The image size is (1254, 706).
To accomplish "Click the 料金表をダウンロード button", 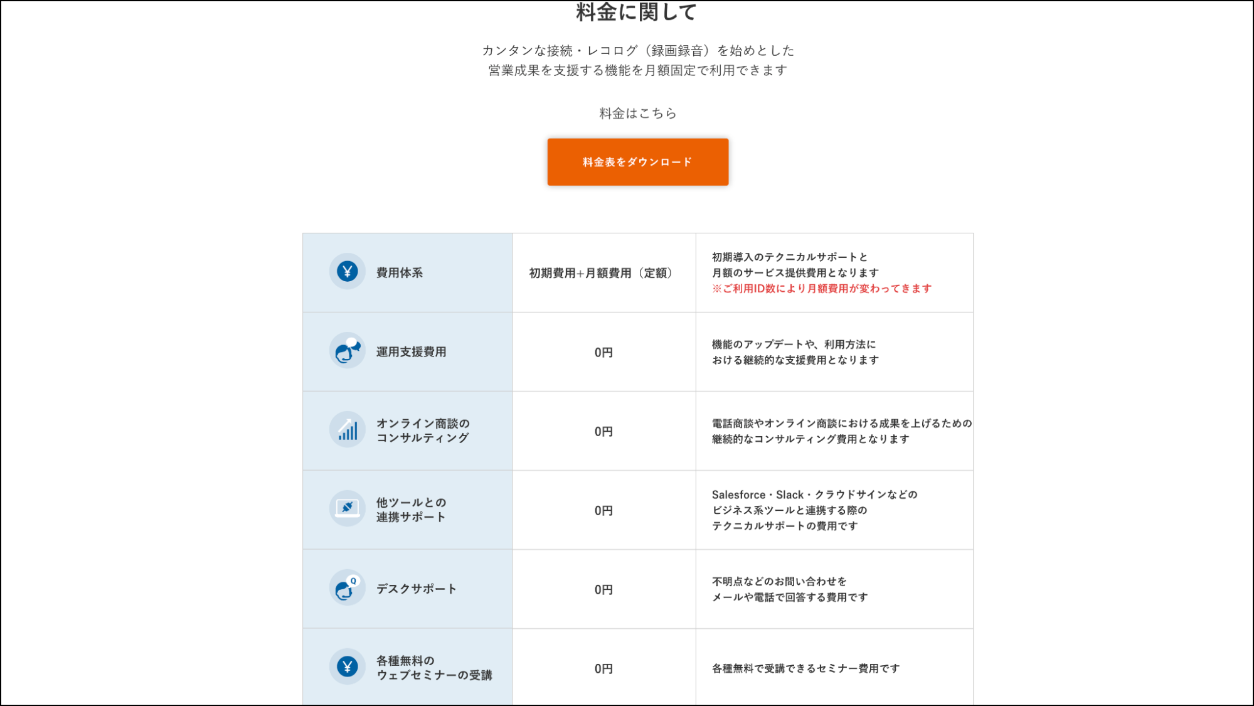I will coord(637,161).
